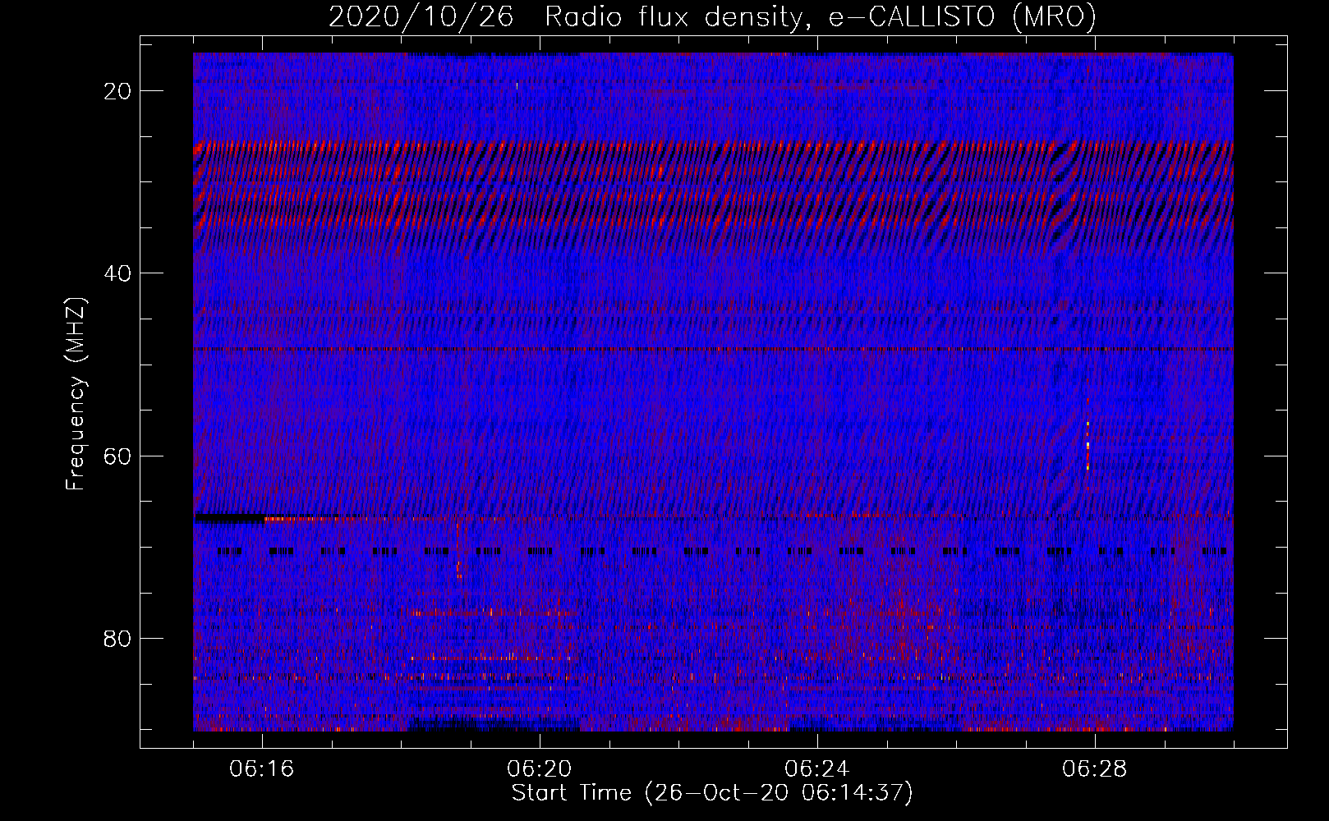
Task: Click the 06:28 time tick label
Action: (x=1095, y=769)
